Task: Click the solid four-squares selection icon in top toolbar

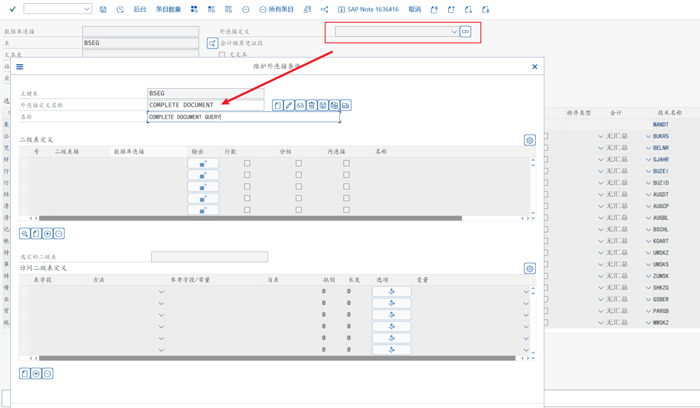Action: coord(194,9)
